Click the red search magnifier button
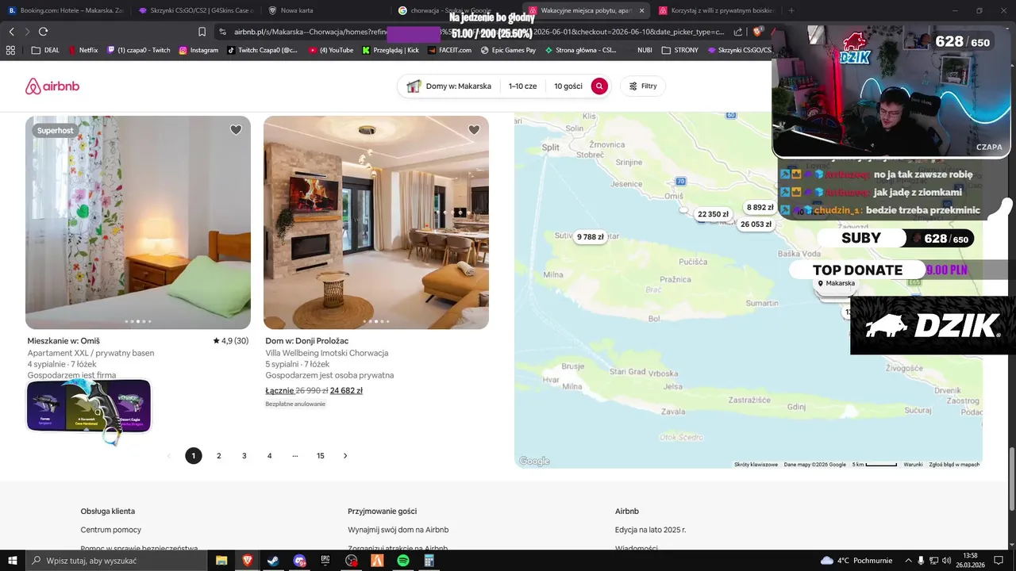1016x571 pixels. (599, 86)
